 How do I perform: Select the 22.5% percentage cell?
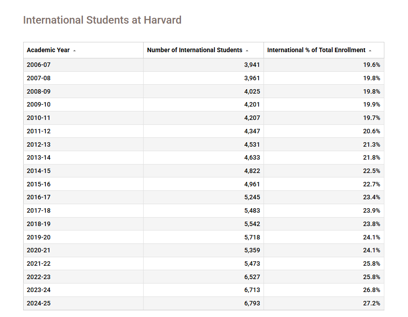371,171
